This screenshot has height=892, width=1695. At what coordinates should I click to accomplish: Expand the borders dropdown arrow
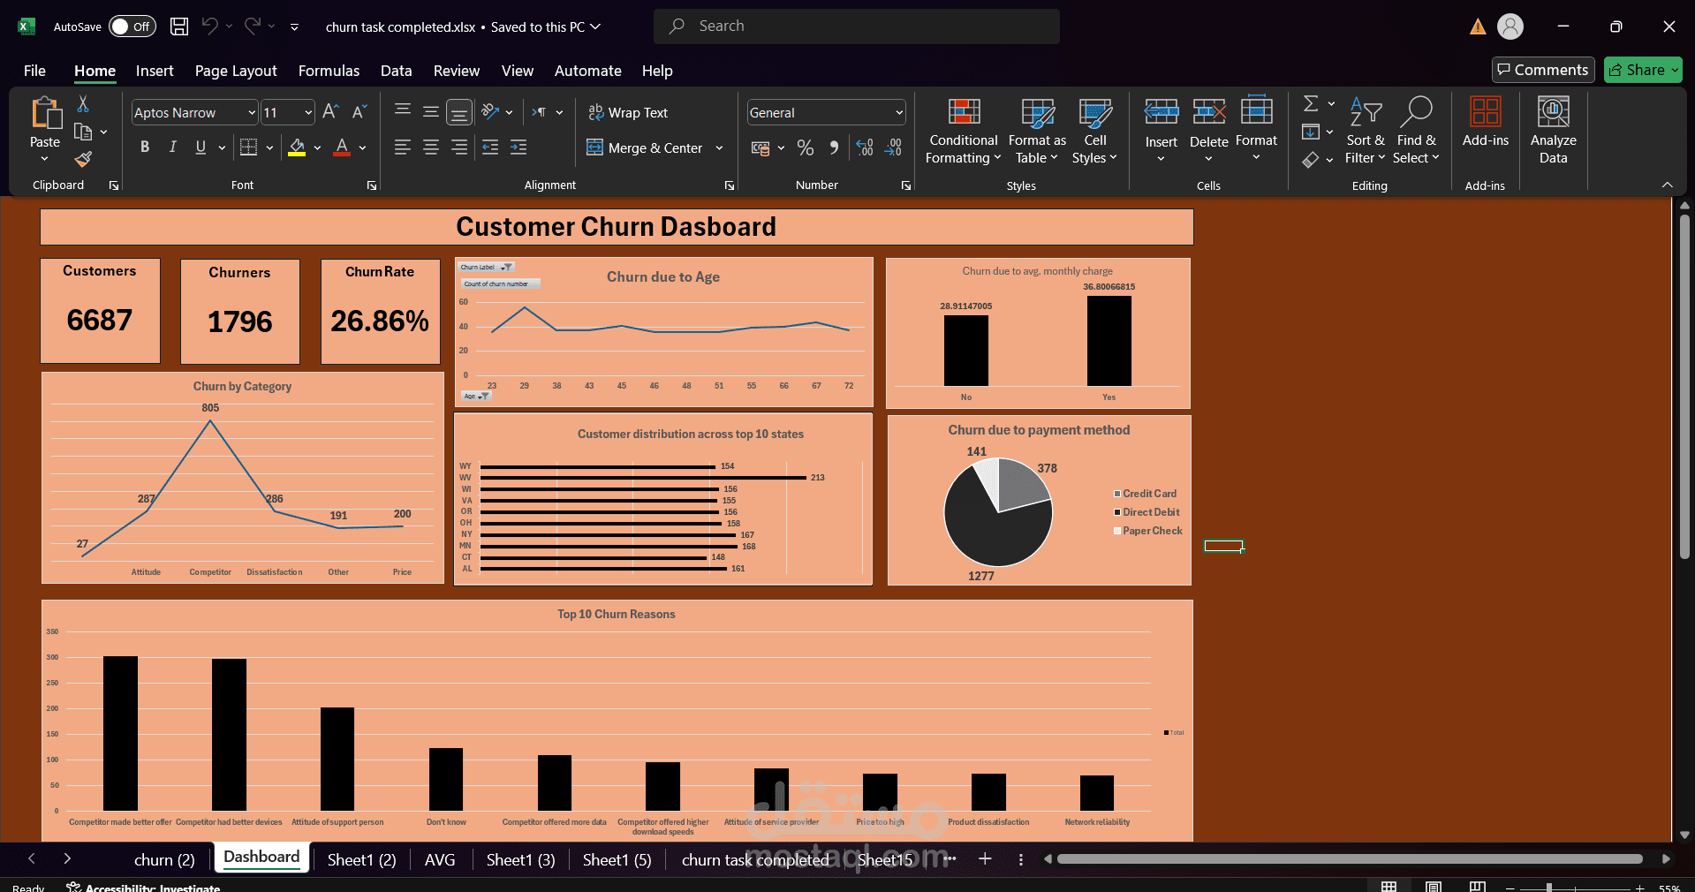(x=269, y=147)
